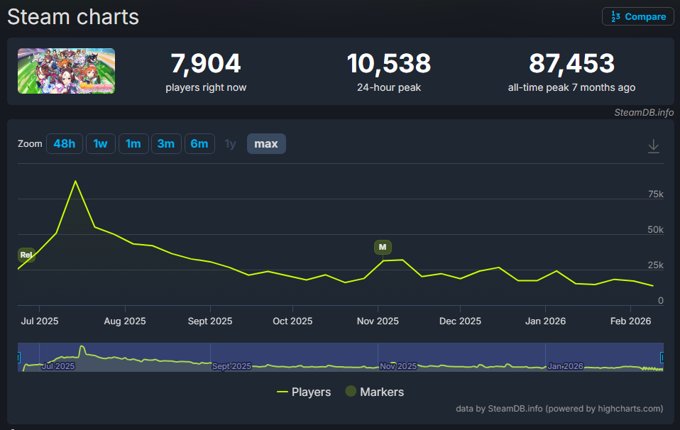
Task: Toggle the Players series in legend
Action: 304,392
